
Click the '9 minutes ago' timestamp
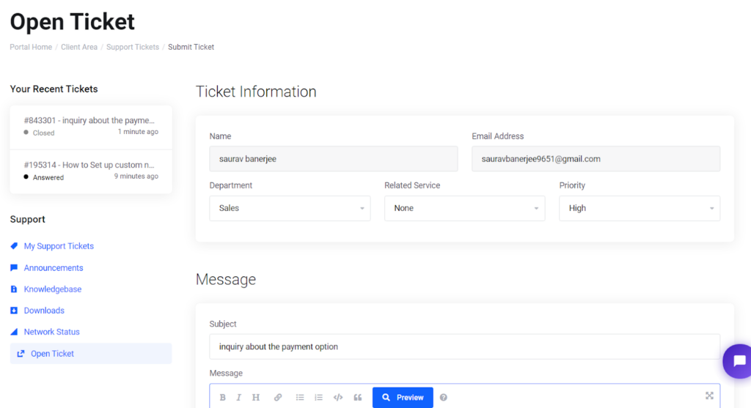[136, 176]
